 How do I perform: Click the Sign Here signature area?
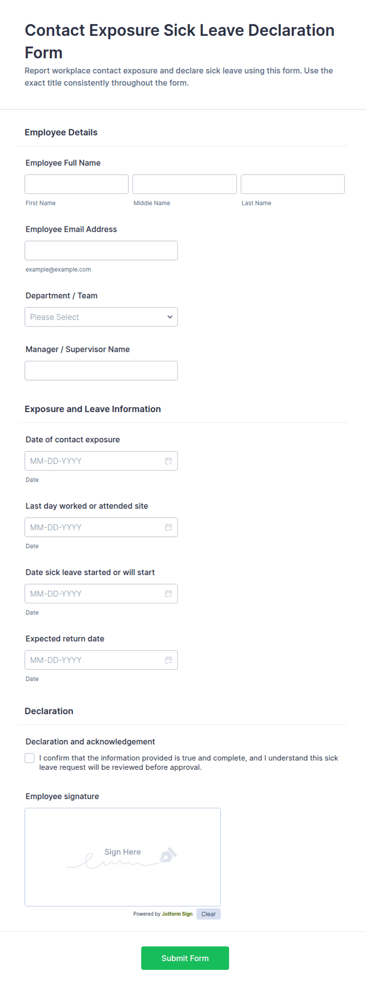pyautogui.click(x=123, y=857)
